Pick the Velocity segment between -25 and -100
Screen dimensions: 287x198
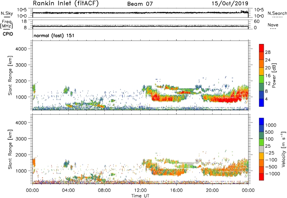click(x=262, y=156)
